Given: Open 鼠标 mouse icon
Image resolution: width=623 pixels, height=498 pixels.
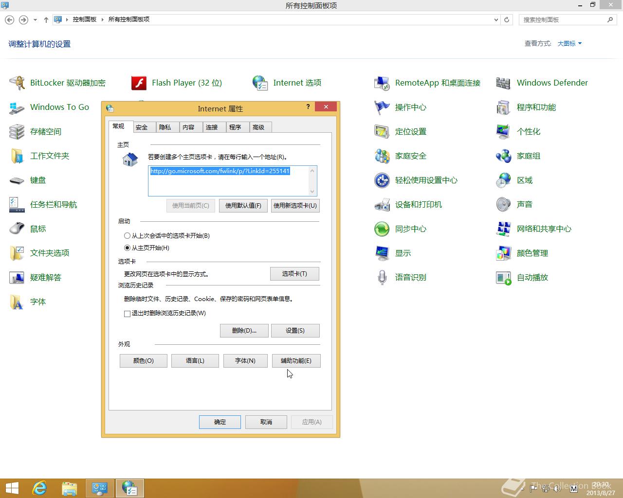Looking at the screenshot, I should [x=17, y=229].
